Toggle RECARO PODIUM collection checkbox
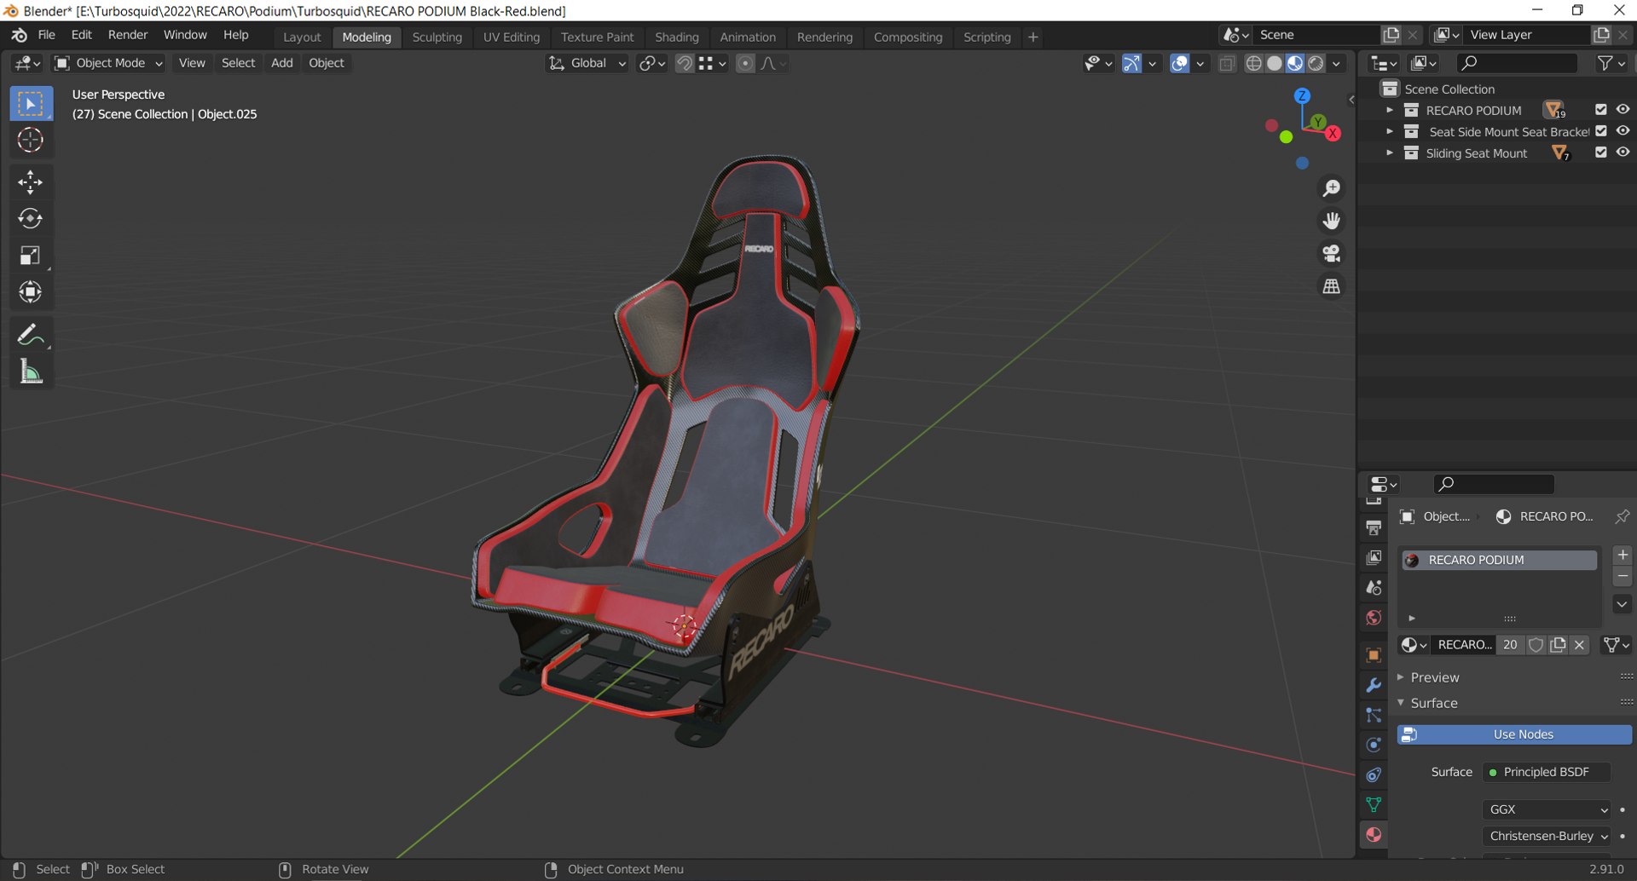The height and width of the screenshot is (881, 1637). (1600, 110)
